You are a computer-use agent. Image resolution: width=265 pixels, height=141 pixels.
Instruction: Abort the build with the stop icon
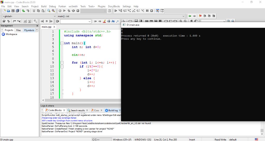point(78,11)
